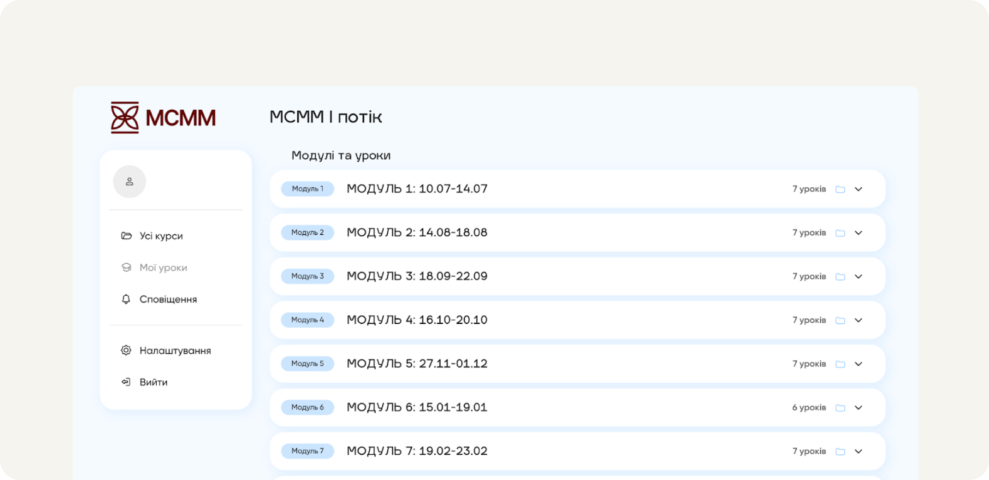
Task: Expand МОДУЛЬ 7 with its chevron
Action: 859,451
